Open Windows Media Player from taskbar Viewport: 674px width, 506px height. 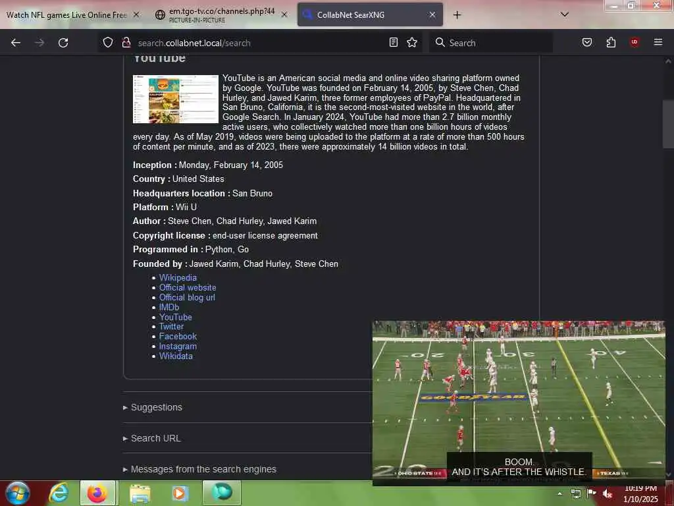pyautogui.click(x=180, y=493)
